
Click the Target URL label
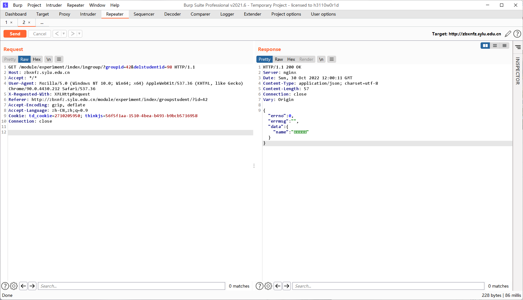point(466,34)
